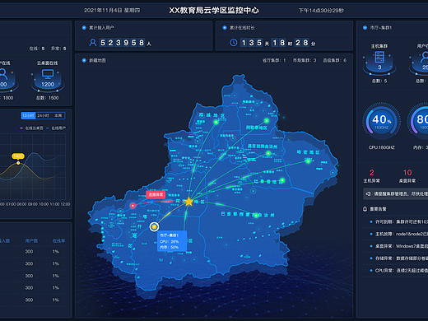Image resolution: width=428 pixels, height=321 pixels.
Task: Click the 在线率 column header
Action: coord(58,240)
